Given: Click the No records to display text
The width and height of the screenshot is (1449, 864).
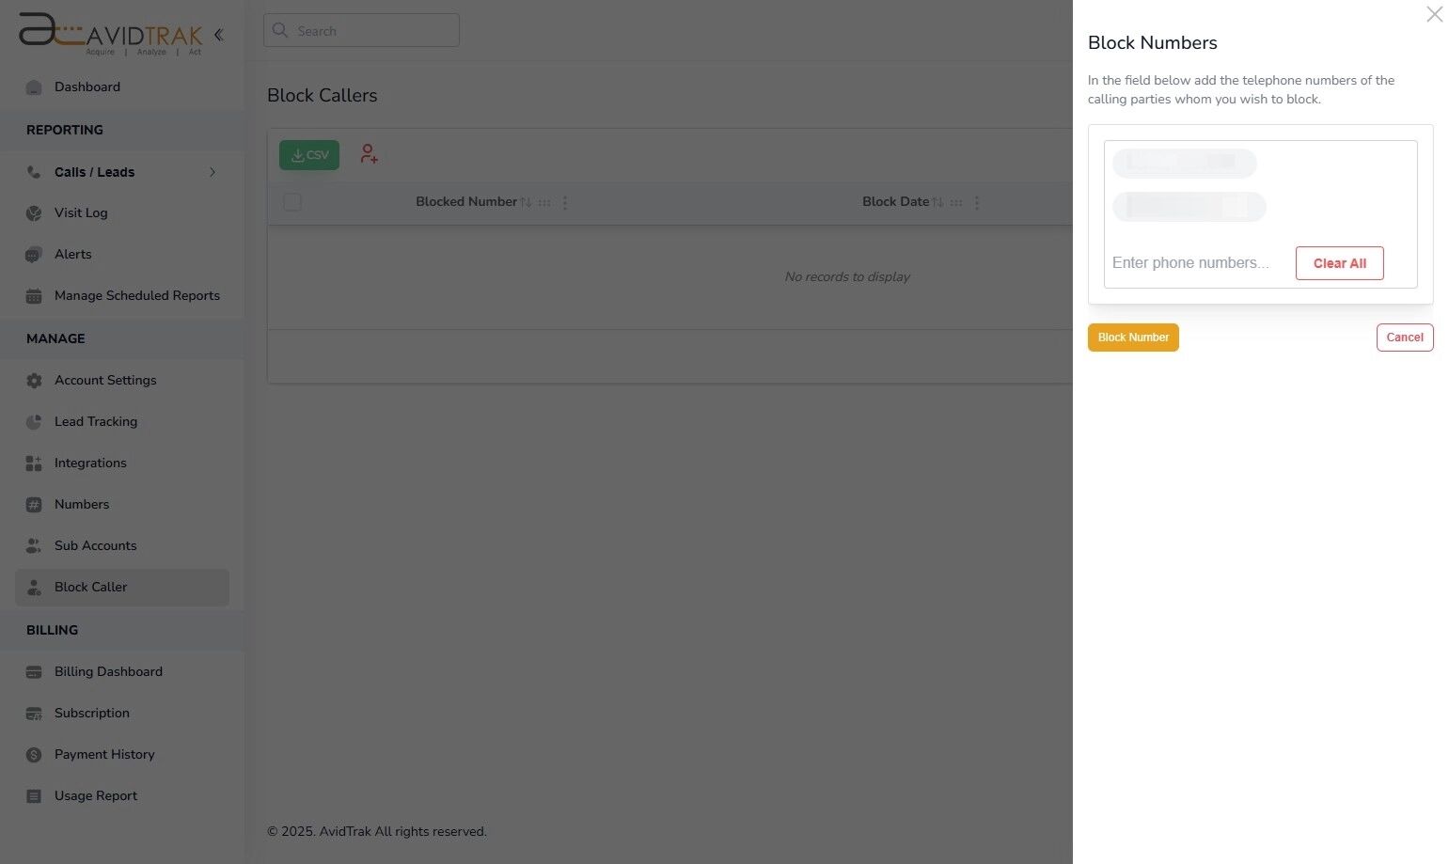Looking at the screenshot, I should [847, 277].
